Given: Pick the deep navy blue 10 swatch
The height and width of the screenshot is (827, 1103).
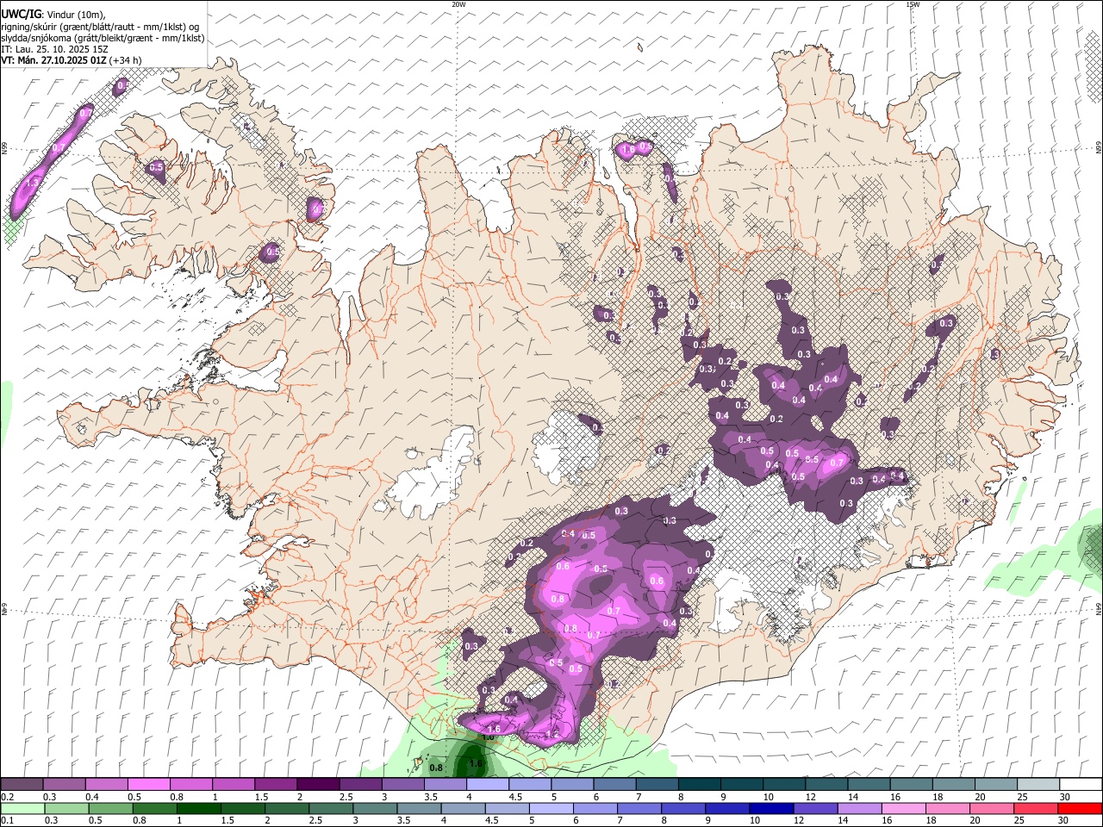Looking at the screenshot, I should click(771, 808).
